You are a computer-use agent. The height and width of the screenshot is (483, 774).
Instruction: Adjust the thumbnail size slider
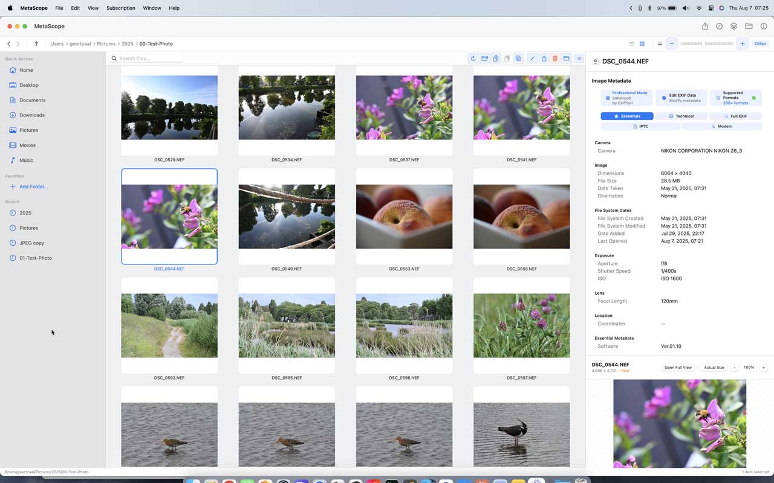707,43
